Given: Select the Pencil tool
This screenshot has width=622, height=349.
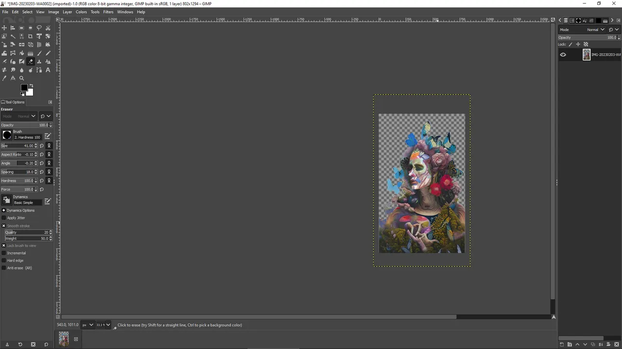Looking at the screenshot, I should (x=48, y=53).
